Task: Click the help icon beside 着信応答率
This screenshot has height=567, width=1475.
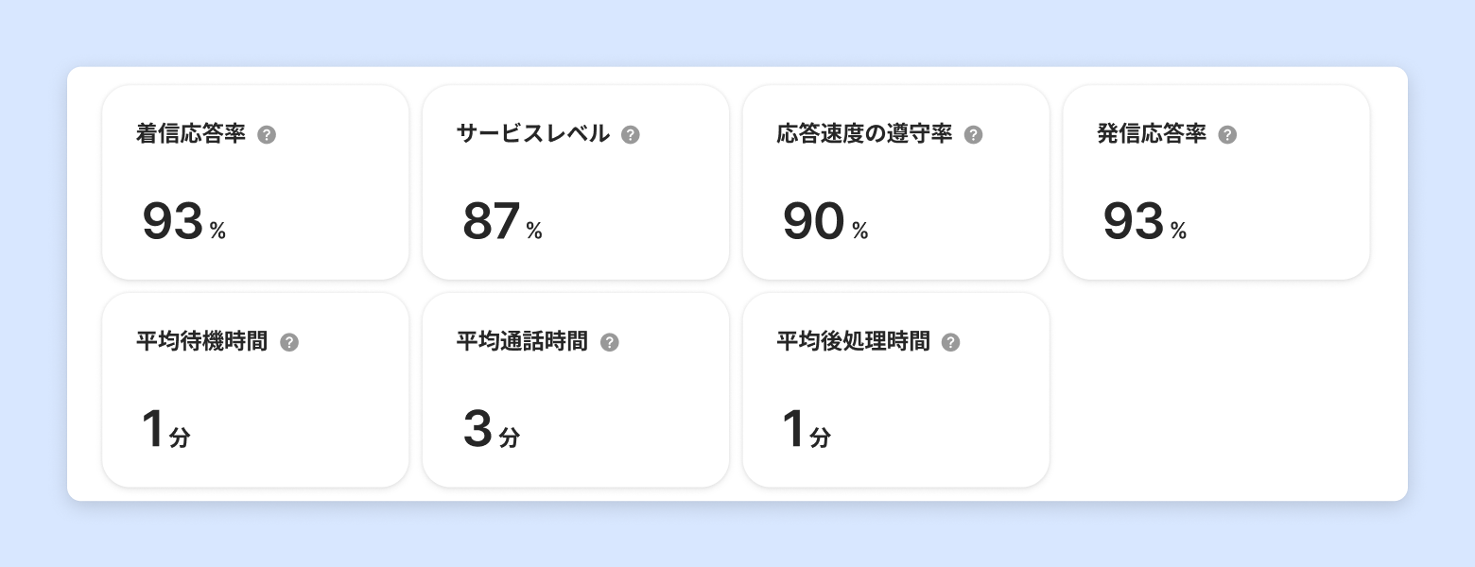Action: [x=267, y=135]
